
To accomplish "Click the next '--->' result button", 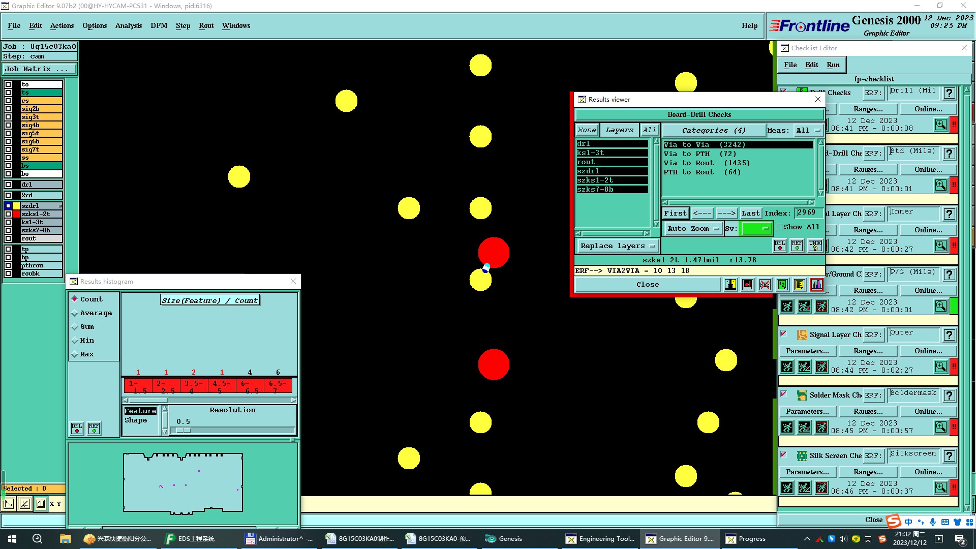I will click(x=726, y=213).
